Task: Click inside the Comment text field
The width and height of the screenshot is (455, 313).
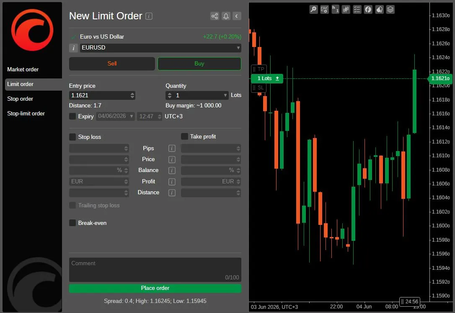Action: (155, 270)
